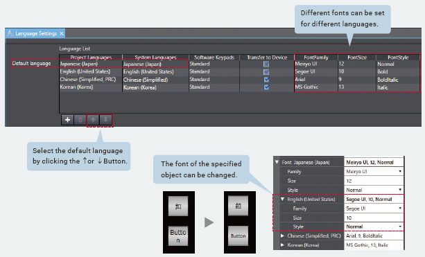
Task: Click the Arial font family cell
Action: click(316, 80)
